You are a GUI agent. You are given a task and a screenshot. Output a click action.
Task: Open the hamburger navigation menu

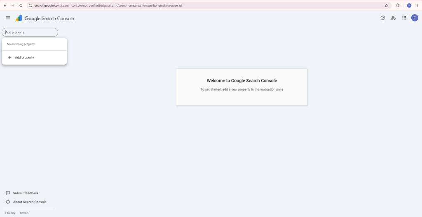[x=8, y=18]
